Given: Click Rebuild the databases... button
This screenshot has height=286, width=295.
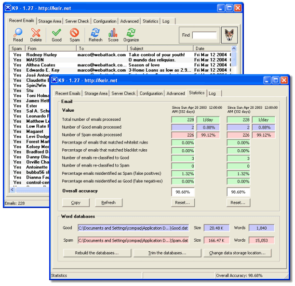Looking at the screenshot, I should pyautogui.click(x=97, y=253).
